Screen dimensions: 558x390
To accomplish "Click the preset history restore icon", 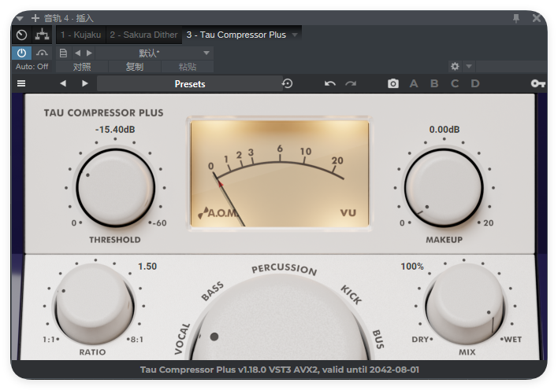I will [x=288, y=83].
